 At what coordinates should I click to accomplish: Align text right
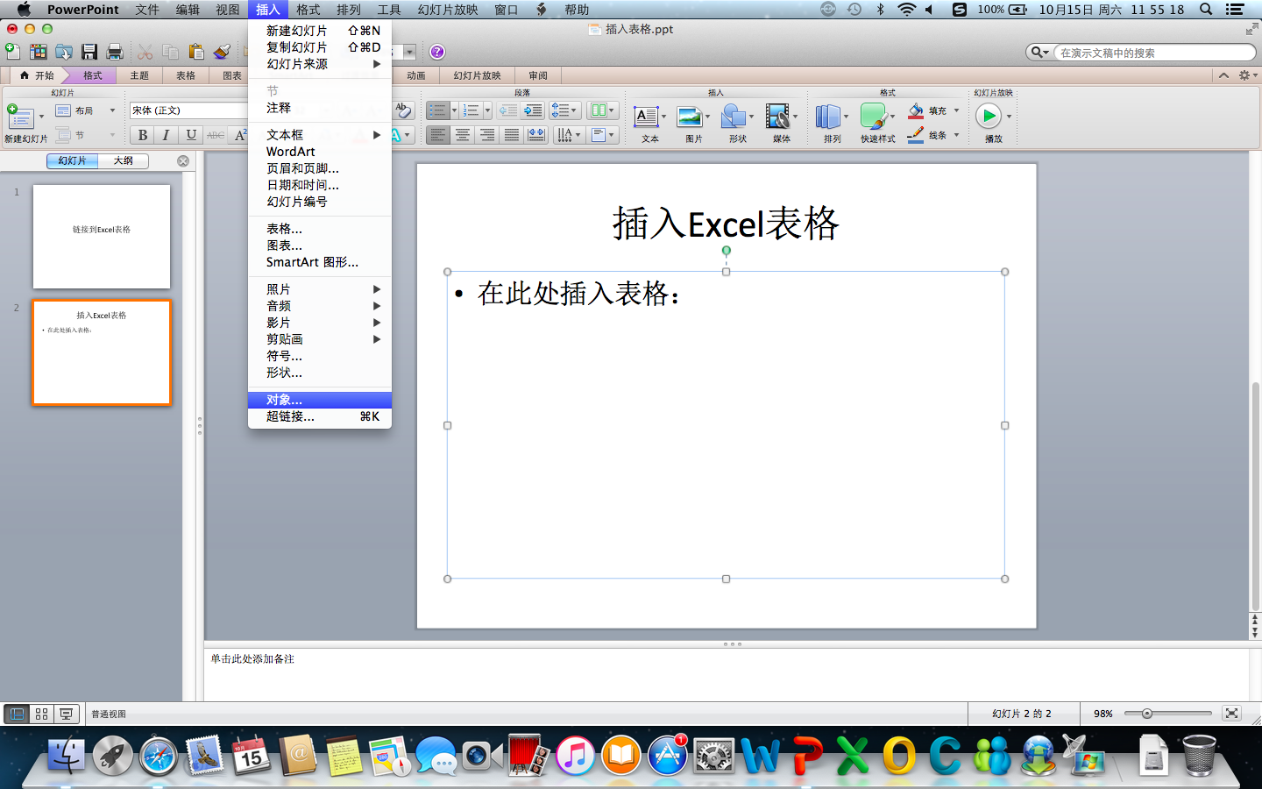(486, 135)
